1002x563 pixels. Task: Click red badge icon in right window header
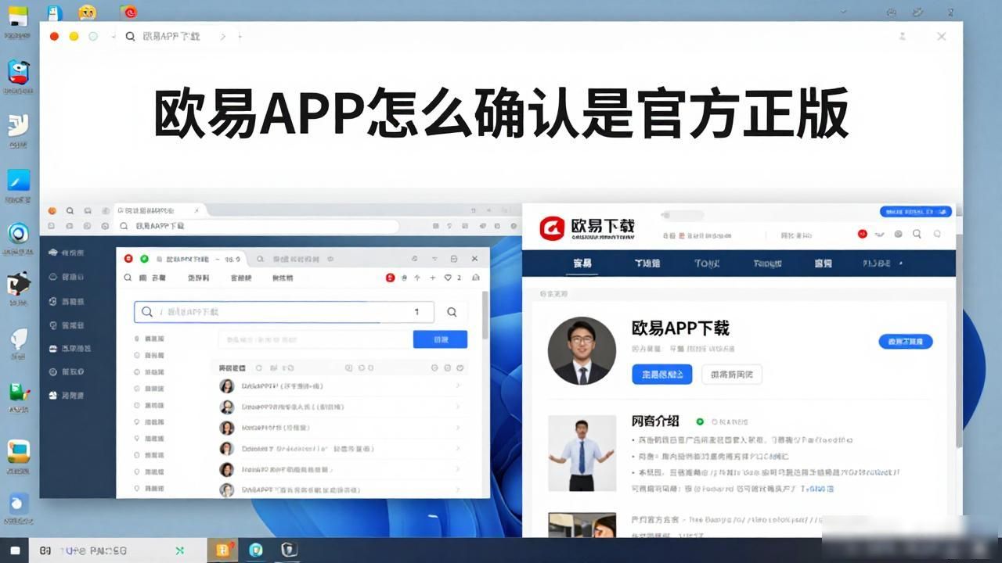(862, 234)
